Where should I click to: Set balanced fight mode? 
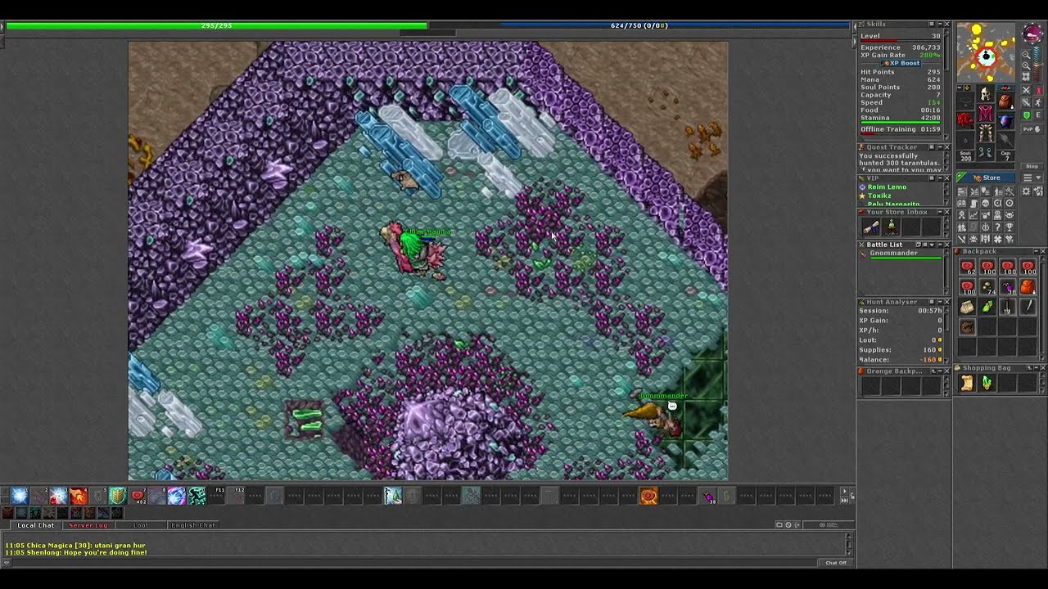point(1026,102)
